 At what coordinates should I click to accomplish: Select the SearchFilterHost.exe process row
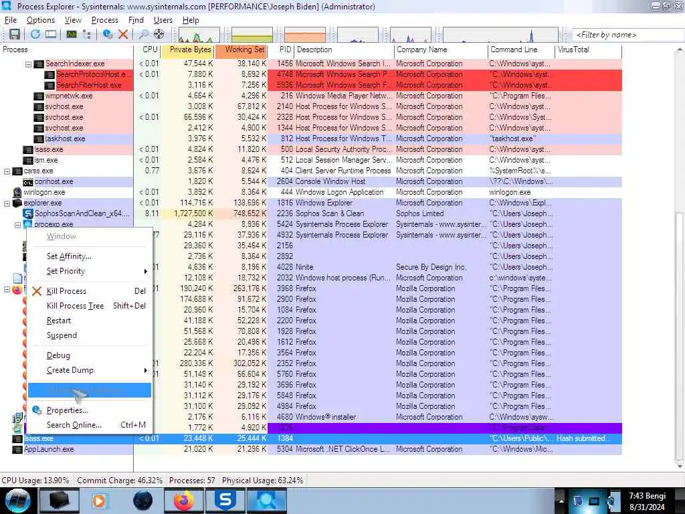click(310, 85)
